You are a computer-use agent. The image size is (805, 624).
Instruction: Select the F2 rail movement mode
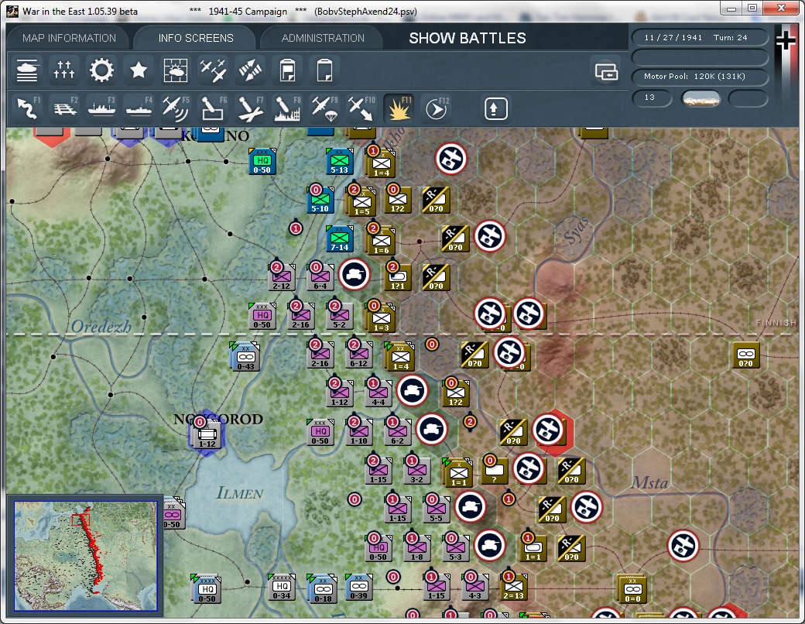[x=64, y=108]
